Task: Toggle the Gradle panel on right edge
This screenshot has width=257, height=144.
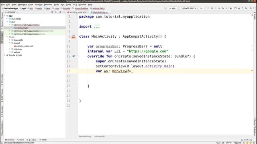Action: (x=255, y=16)
